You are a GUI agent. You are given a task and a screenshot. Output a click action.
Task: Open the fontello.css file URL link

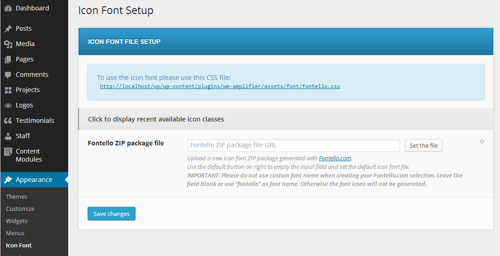[x=220, y=86]
